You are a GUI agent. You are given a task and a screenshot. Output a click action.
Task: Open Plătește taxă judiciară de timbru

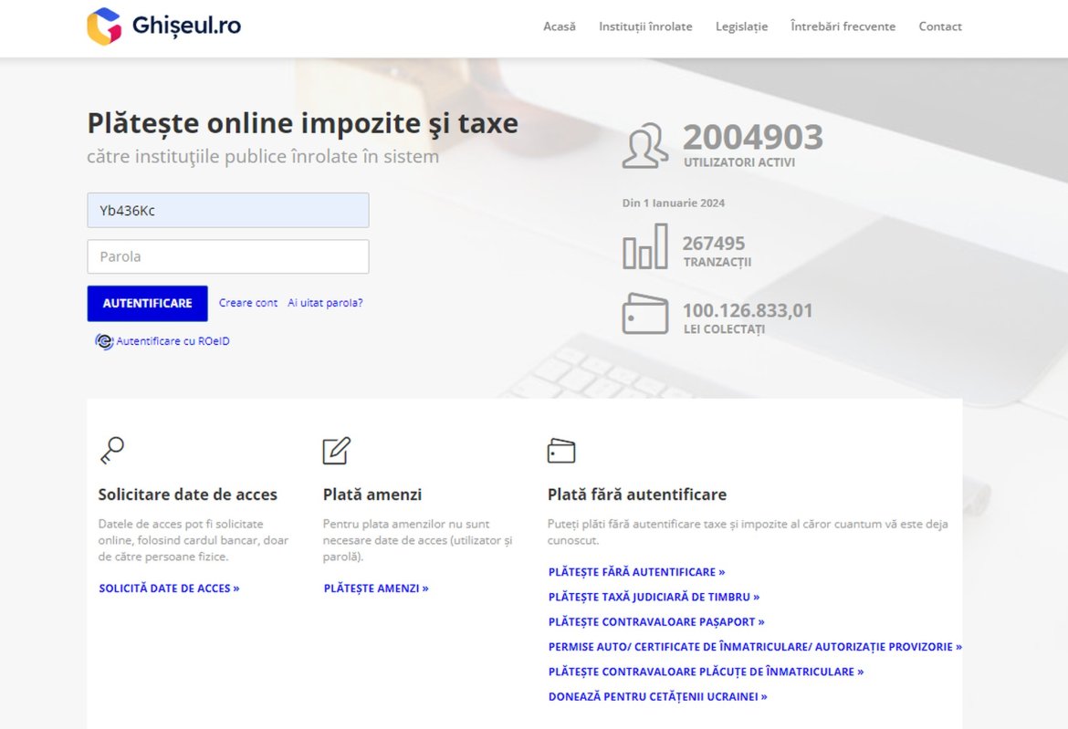tap(653, 597)
